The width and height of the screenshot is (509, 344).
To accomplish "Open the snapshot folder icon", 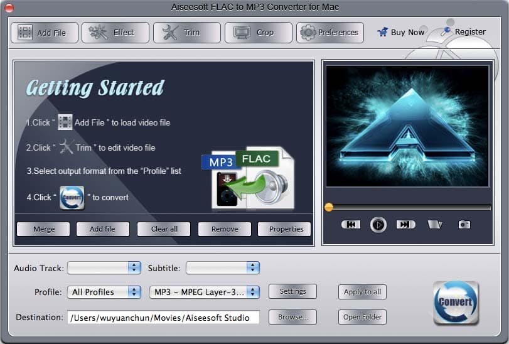I will [435, 224].
